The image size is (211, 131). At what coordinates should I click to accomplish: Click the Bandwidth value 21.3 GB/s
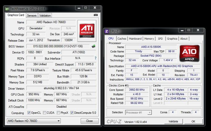pos(84,82)
